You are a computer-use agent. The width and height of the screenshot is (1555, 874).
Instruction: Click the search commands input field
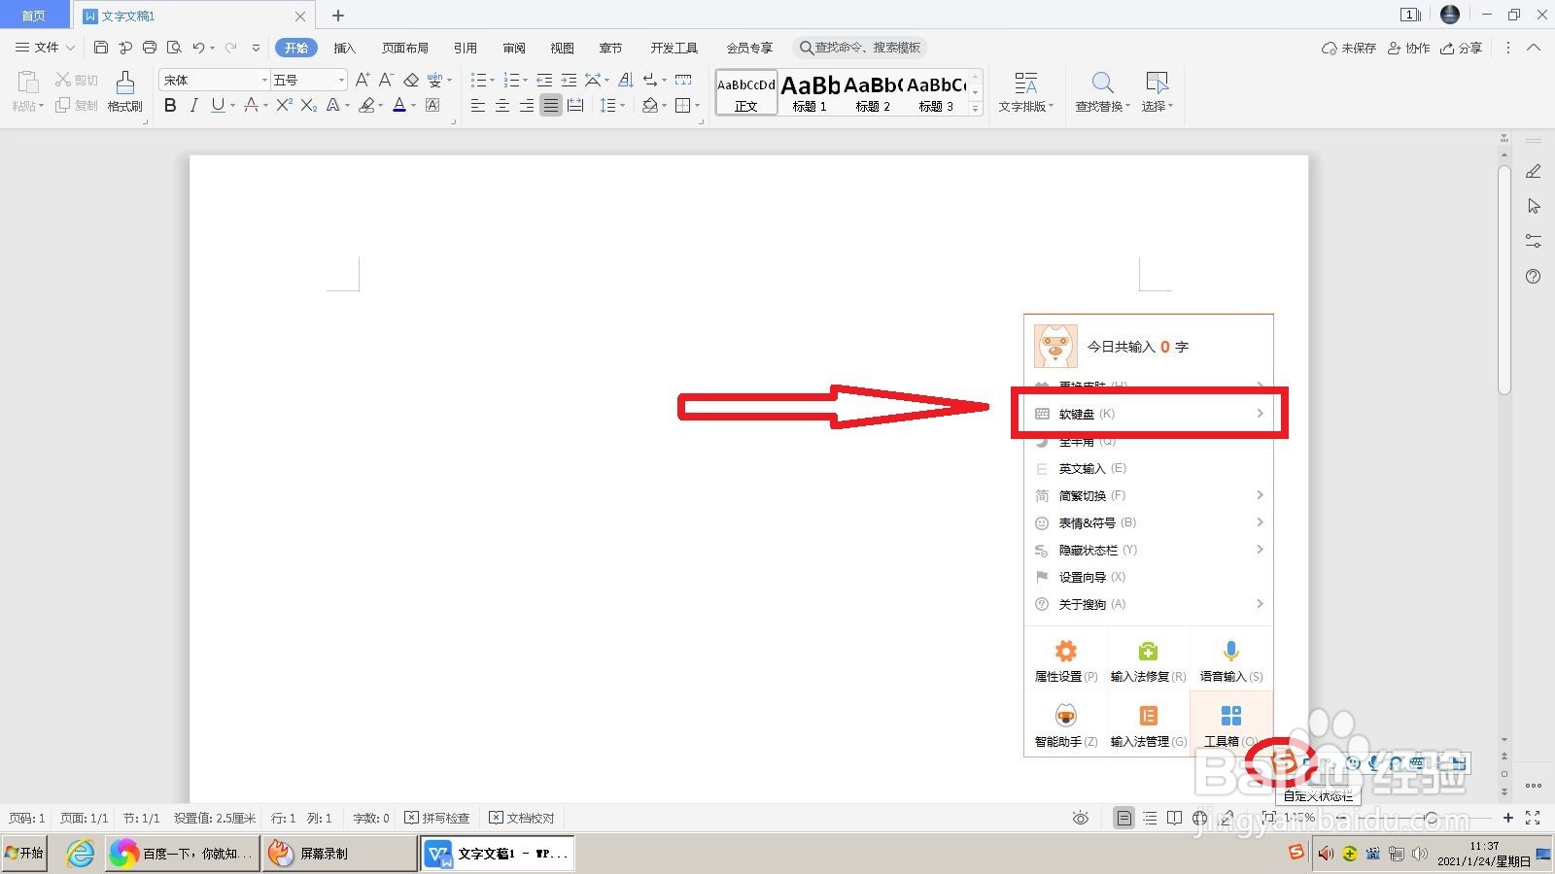tap(860, 48)
